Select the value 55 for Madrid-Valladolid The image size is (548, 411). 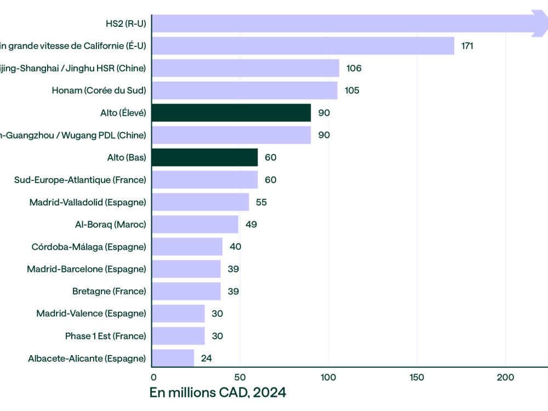click(x=261, y=202)
